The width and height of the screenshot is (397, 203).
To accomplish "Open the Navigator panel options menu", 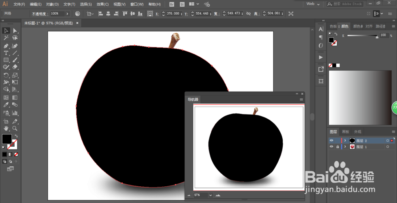I will 301,100.
